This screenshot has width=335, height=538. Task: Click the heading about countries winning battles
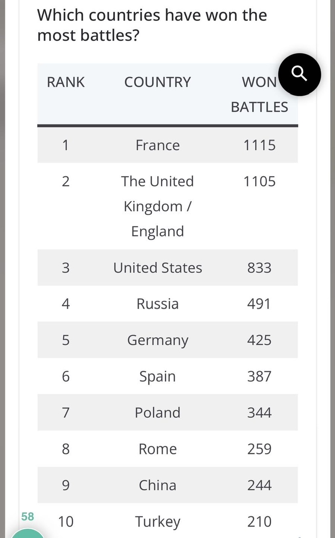(x=152, y=25)
